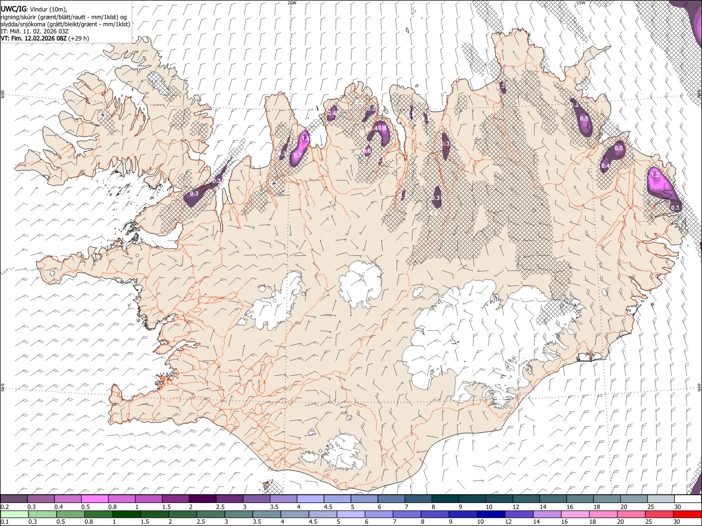Select the 25 swatch in the rain scale

[660, 514]
